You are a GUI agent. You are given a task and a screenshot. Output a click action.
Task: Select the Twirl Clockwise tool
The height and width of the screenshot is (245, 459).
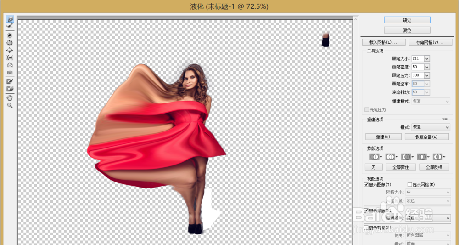[x=10, y=35]
